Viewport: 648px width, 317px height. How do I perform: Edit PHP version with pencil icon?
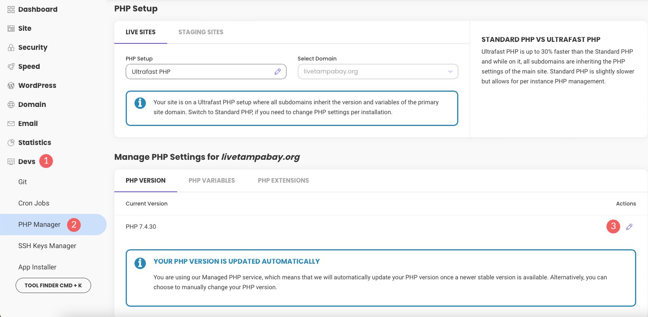point(629,227)
